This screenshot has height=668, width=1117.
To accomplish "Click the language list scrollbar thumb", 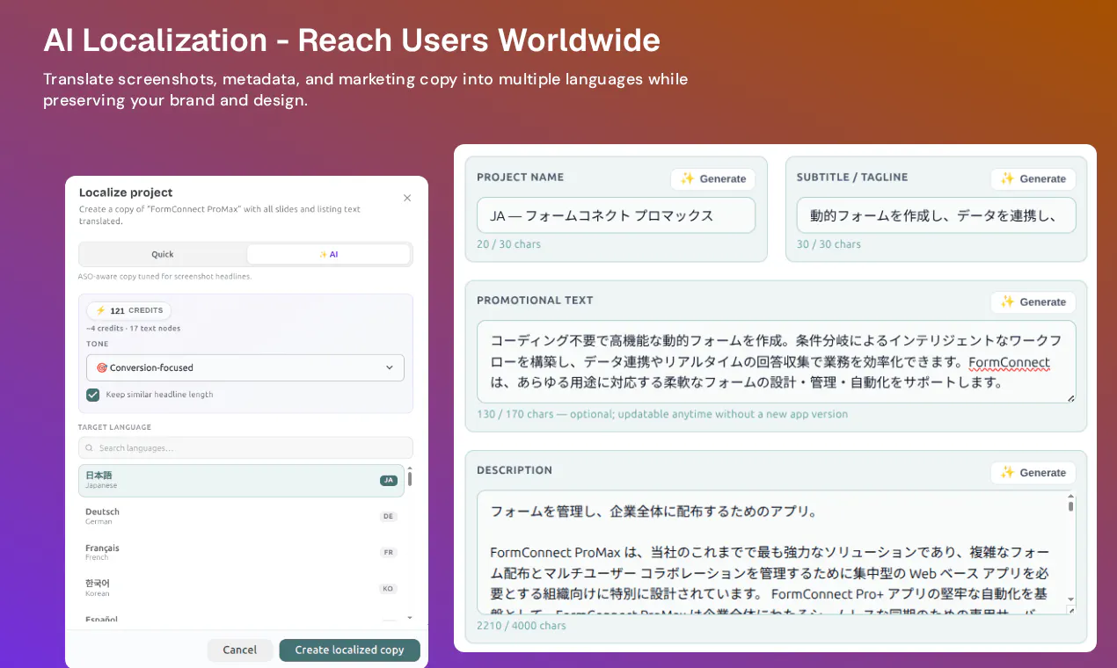I will click(410, 478).
